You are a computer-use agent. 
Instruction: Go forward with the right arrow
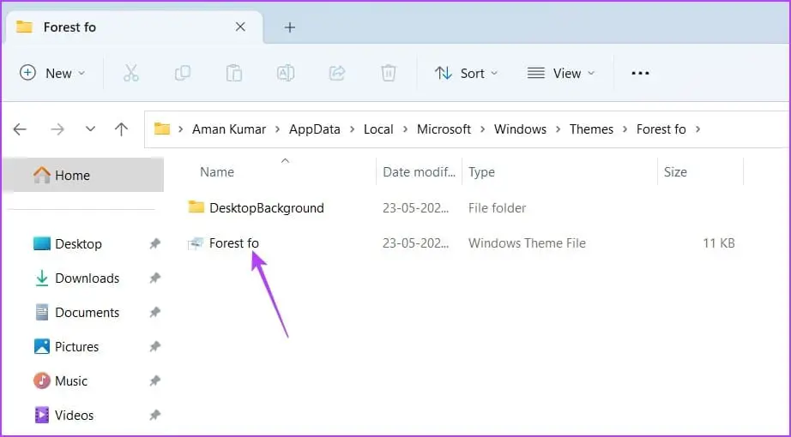[x=57, y=129]
